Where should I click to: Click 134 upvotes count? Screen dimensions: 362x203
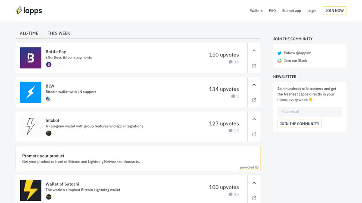tap(224, 89)
